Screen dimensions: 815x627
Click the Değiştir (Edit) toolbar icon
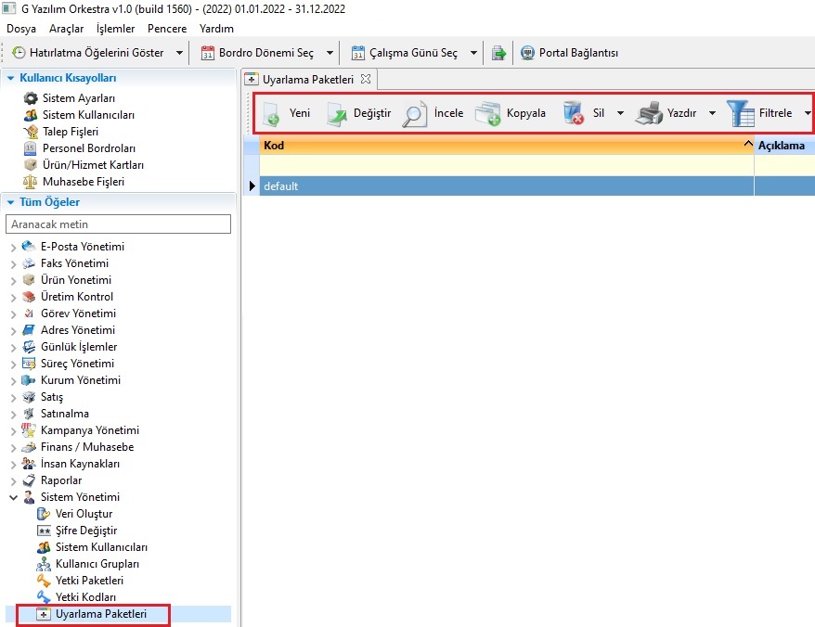(336, 114)
